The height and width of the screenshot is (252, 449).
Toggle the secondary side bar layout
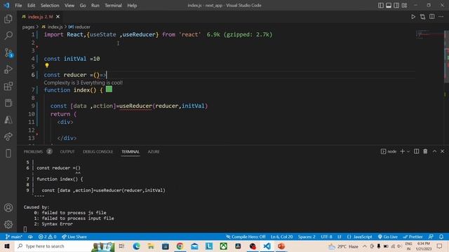(x=396, y=6)
